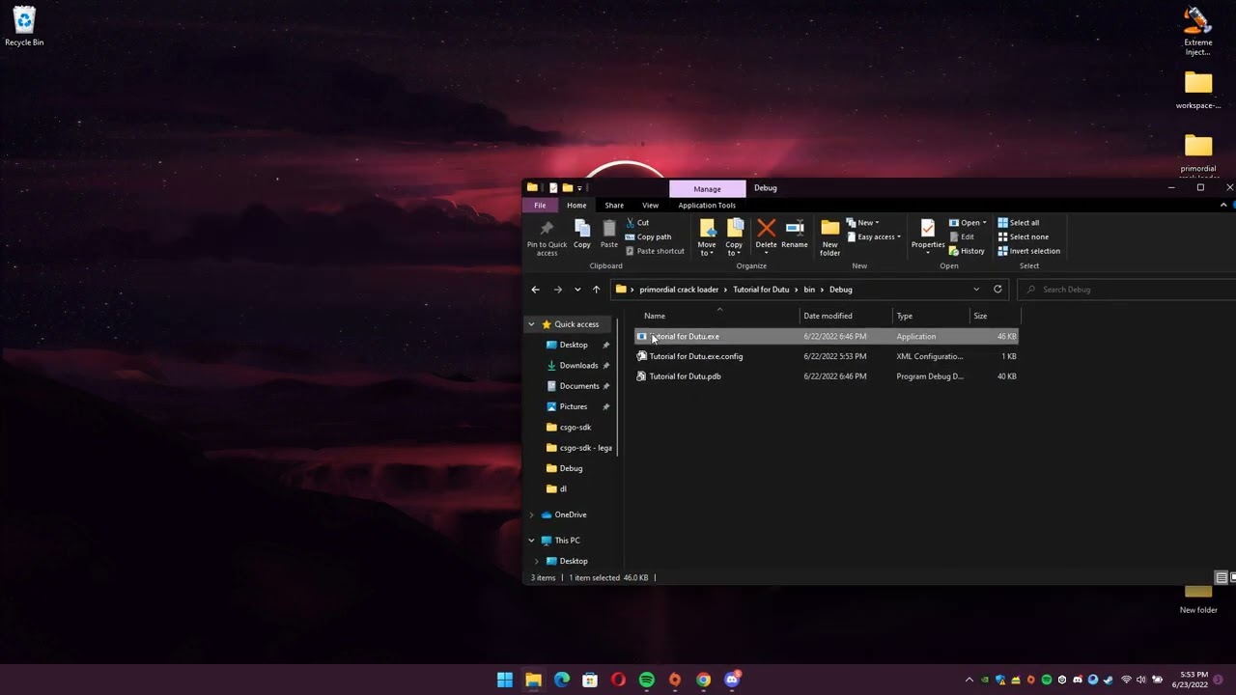Viewport: 1236px width, 695px height.
Task: Open the Application Tools tab
Action: (707, 205)
